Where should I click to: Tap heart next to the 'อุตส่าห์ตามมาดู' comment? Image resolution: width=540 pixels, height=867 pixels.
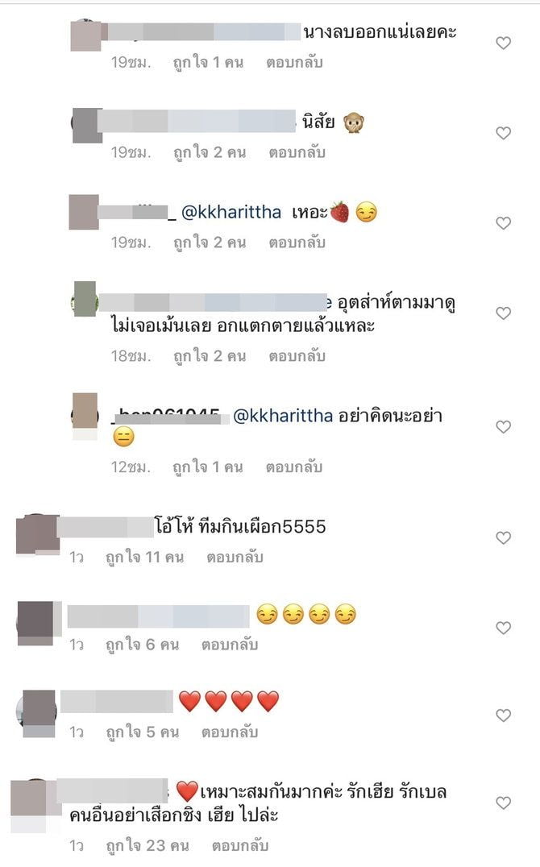pyautogui.click(x=503, y=313)
